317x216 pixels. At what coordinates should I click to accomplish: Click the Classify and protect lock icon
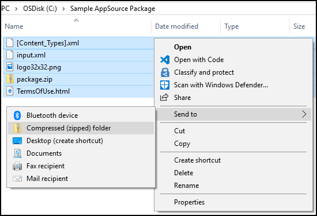click(x=165, y=72)
